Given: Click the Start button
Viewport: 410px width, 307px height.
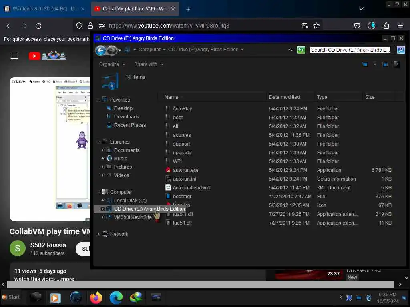Looking at the screenshot, I should click(x=11, y=297).
